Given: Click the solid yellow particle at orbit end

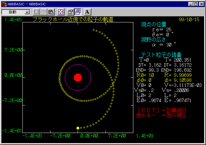Looking at the screenshot, I should (78, 128).
